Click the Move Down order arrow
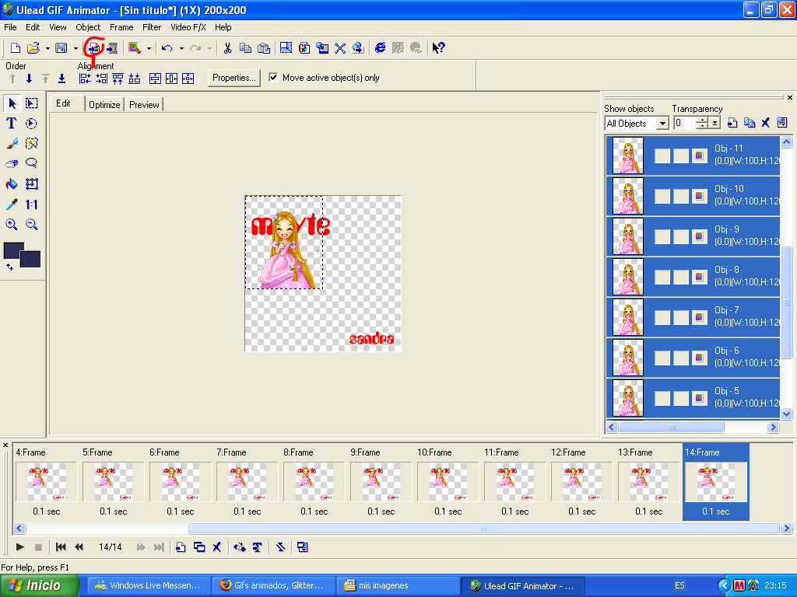 (x=29, y=79)
